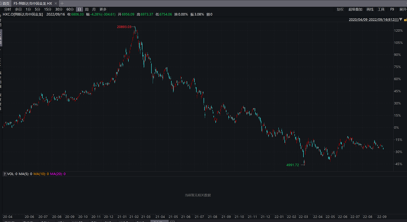Click the 21-02 date axis marker
This screenshot has height=222, width=407.
[x=134, y=217]
